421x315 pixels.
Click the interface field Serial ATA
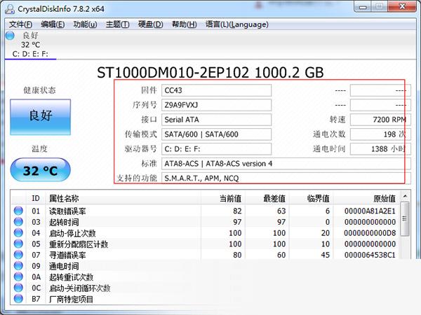[x=216, y=120]
